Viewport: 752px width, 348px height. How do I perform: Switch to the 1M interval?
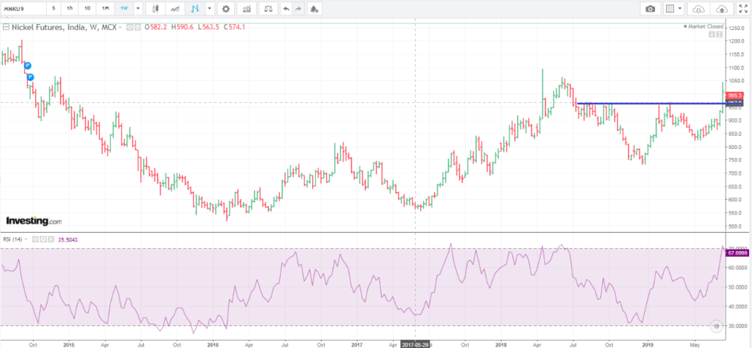105,9
